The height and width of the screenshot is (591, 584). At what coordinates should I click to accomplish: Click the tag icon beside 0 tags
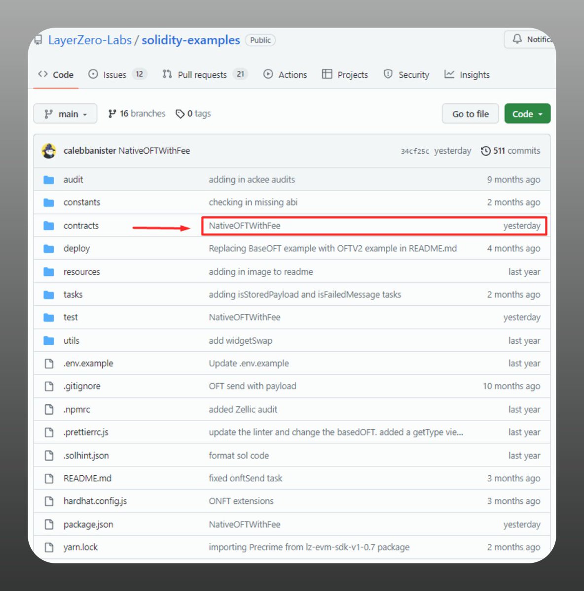(x=180, y=114)
